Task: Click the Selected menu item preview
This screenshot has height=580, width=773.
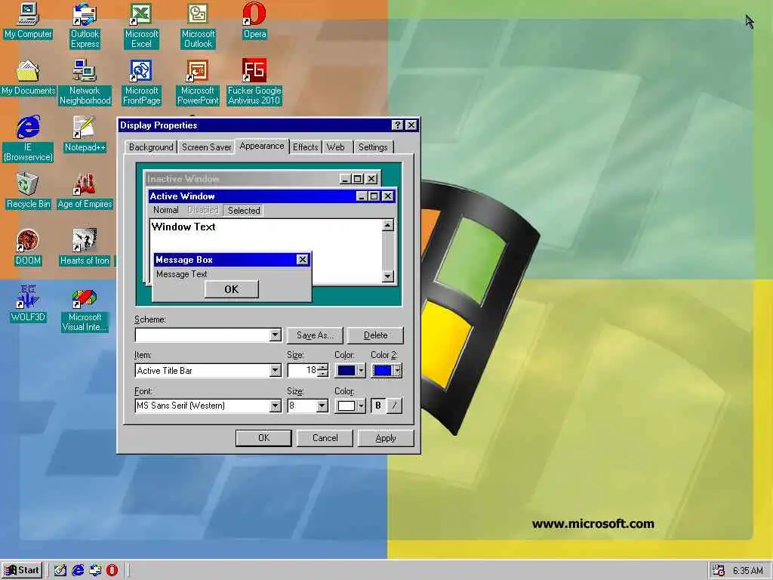Action: [x=244, y=211]
